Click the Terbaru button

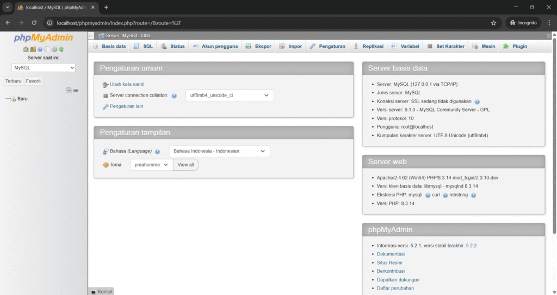(x=14, y=81)
